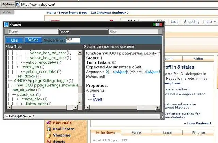The height and width of the screenshot is (143, 218).
Task: Click the Jackal toolbar button
Action: 7,12
